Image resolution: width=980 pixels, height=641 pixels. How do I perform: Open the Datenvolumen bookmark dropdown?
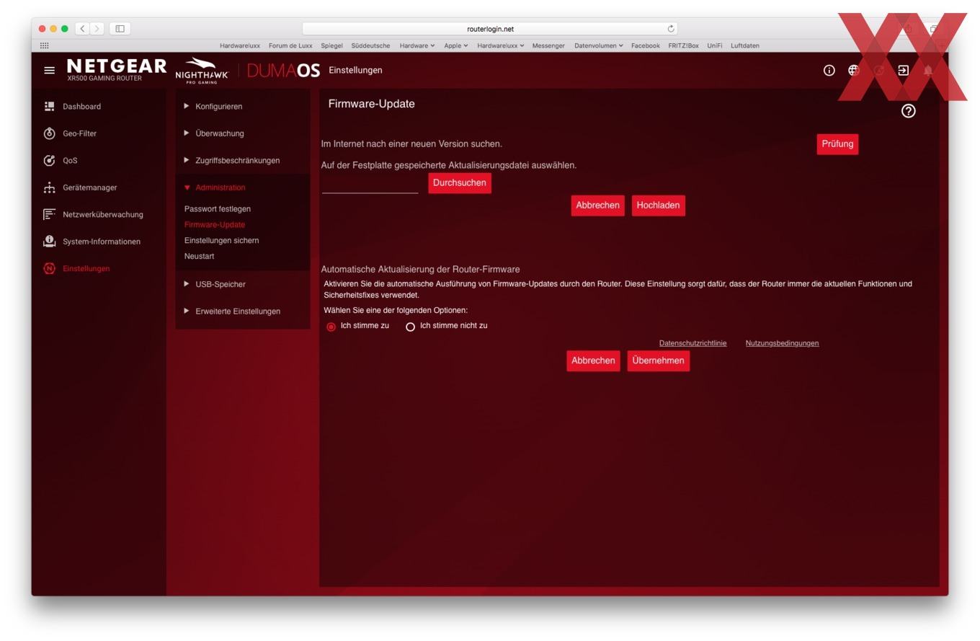click(x=599, y=45)
